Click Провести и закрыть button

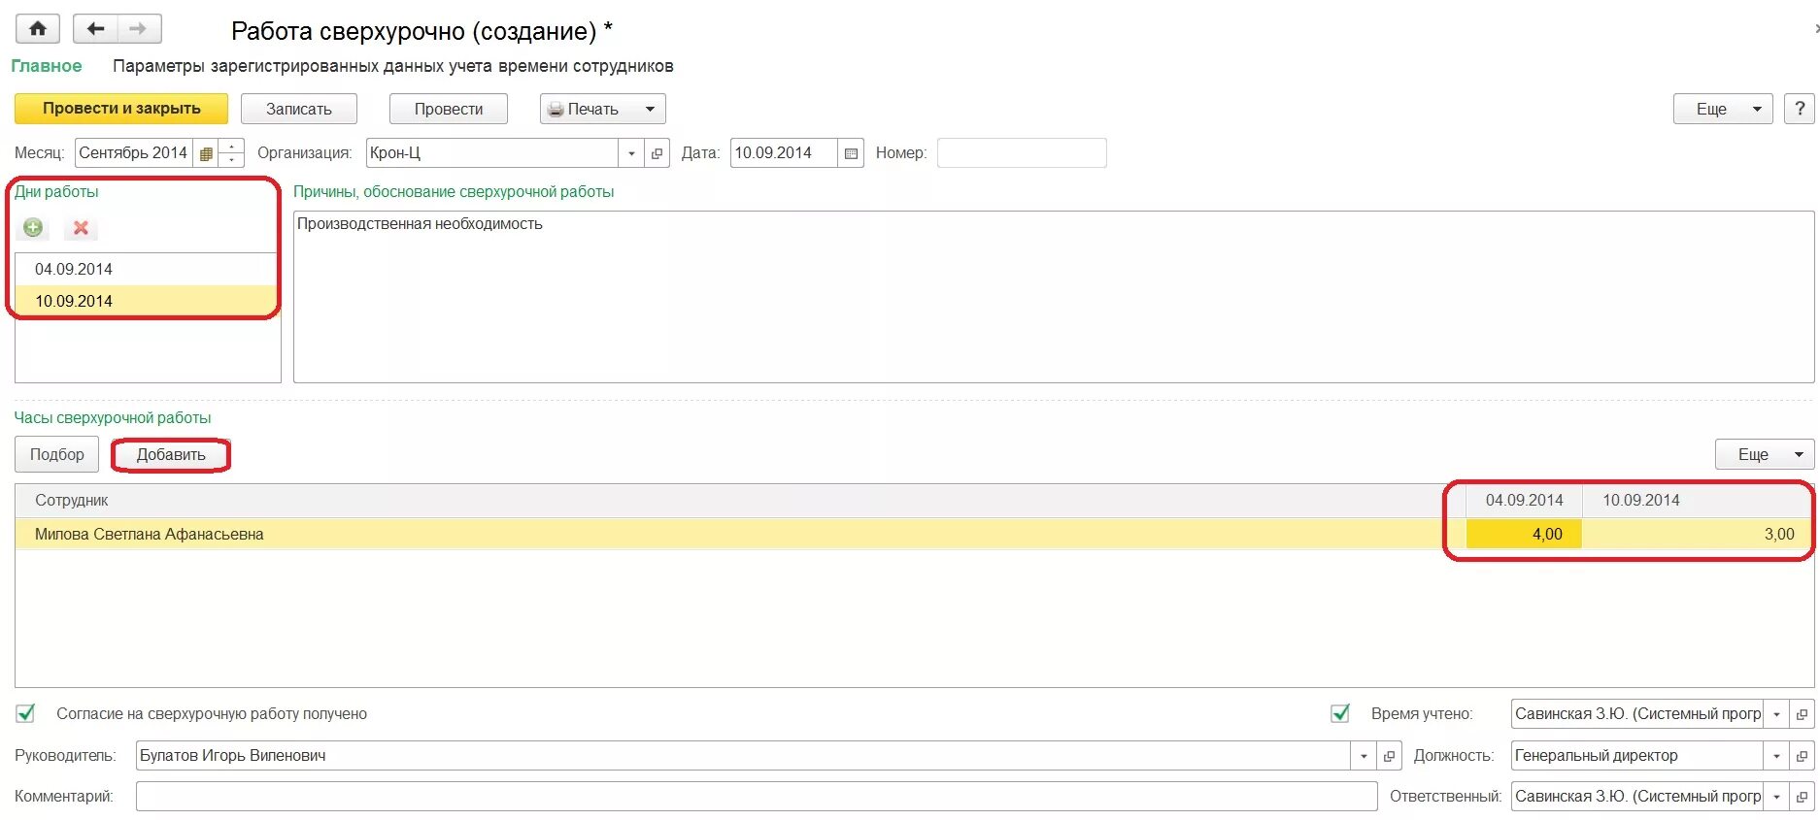pyautogui.click(x=121, y=109)
